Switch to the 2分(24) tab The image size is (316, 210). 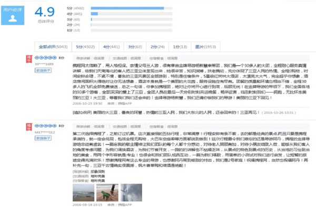coord(157,47)
